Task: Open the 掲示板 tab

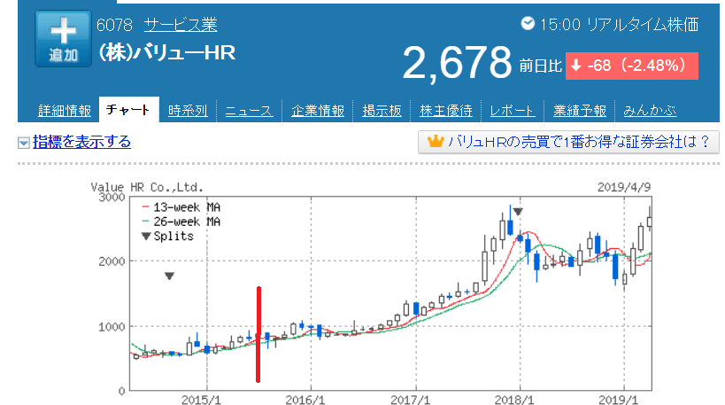Action: point(382,111)
